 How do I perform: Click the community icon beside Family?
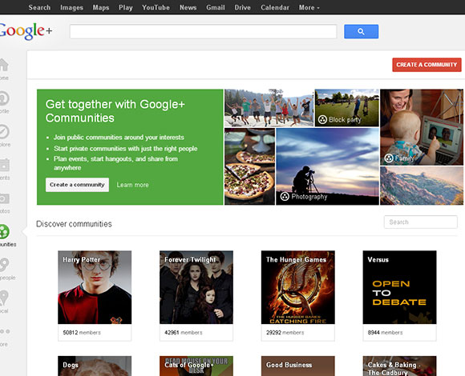coord(389,158)
